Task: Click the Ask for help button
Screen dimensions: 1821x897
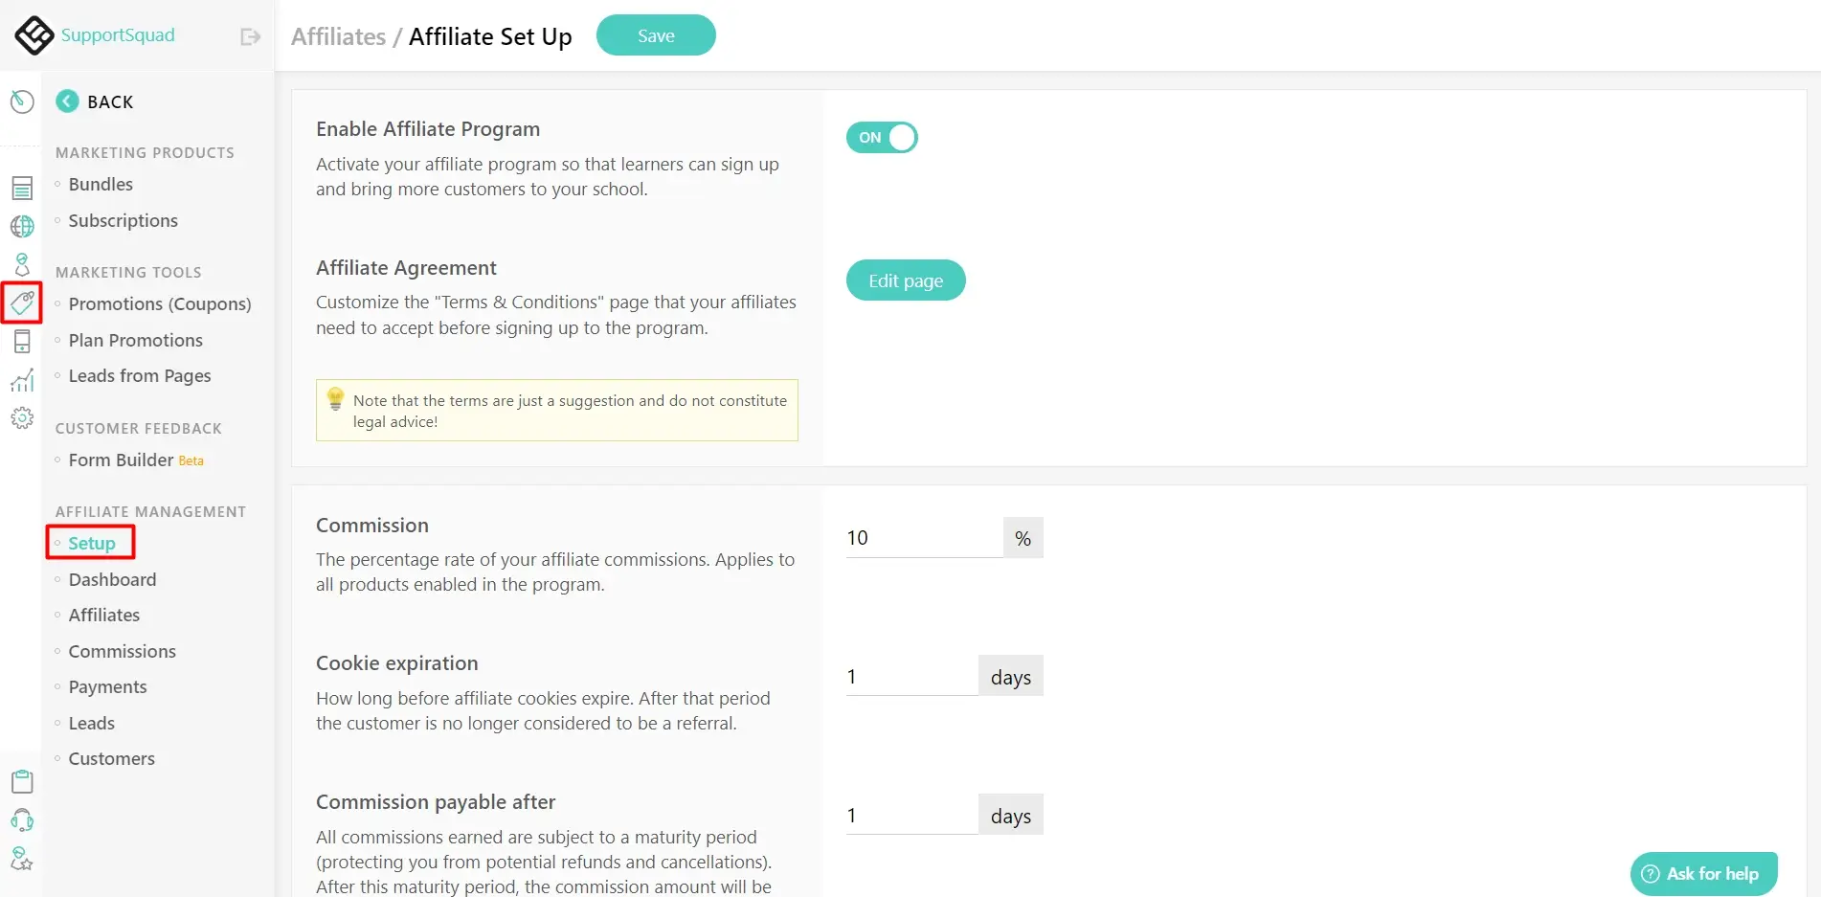Action: (x=1704, y=873)
